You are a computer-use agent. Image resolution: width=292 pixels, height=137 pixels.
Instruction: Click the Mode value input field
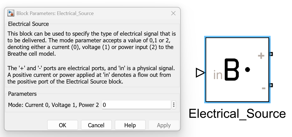click(x=136, y=105)
